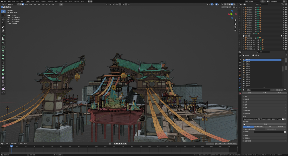Select the Measure ruler tool
The image size is (288, 156).
3,39
